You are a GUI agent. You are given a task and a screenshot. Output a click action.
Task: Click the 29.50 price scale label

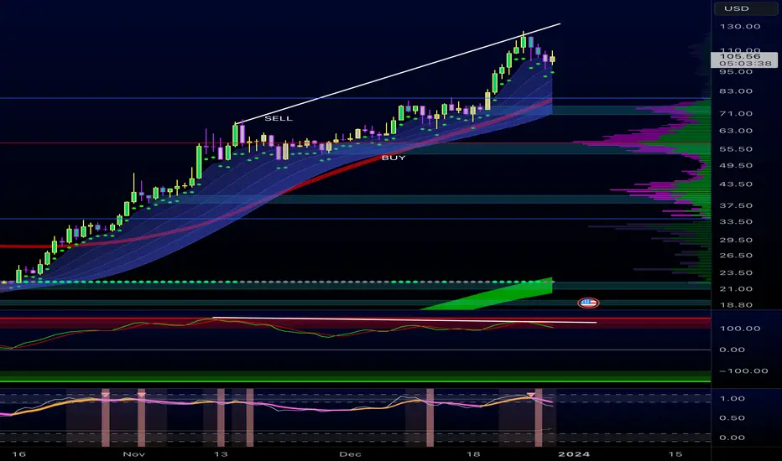pyautogui.click(x=736, y=241)
